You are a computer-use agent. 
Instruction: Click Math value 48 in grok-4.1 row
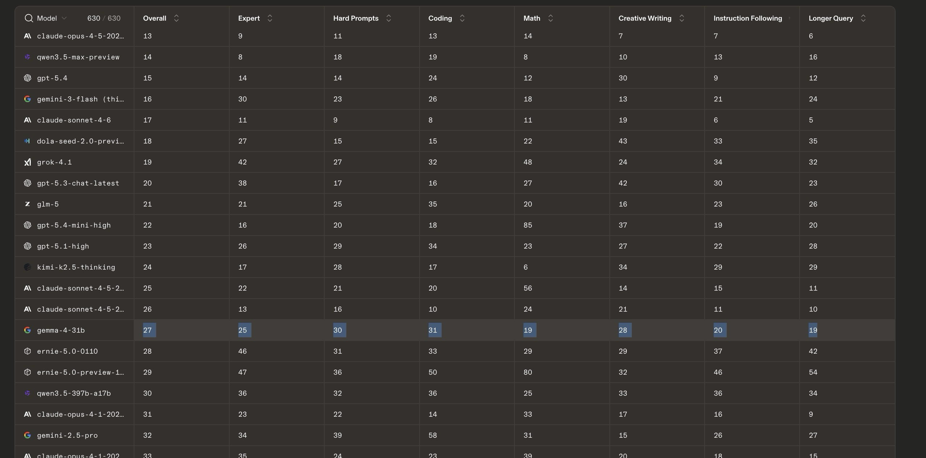[x=528, y=162]
